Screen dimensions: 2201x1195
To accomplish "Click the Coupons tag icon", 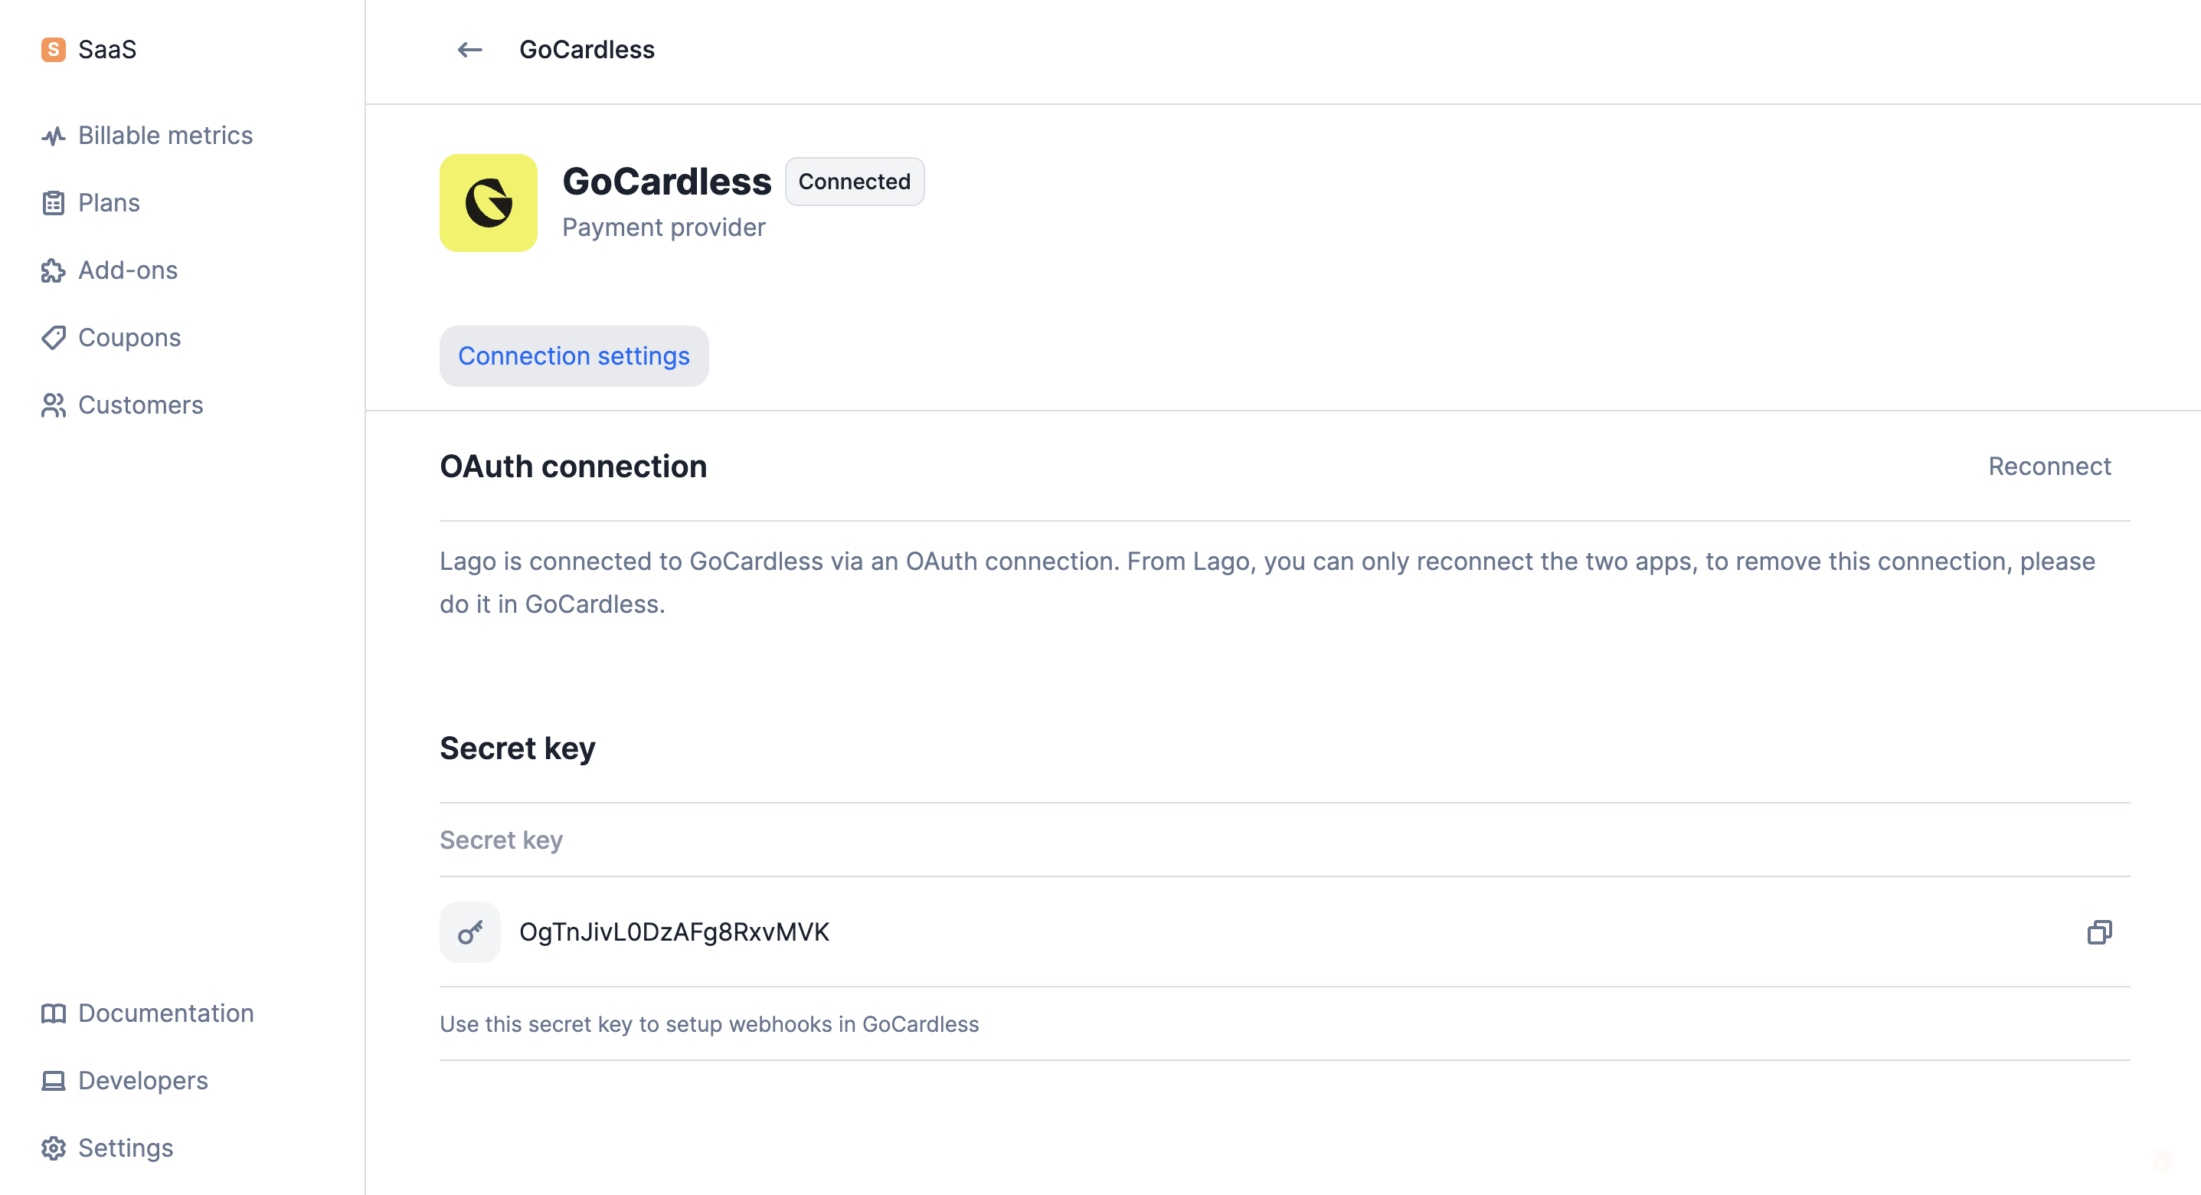I will coord(53,338).
